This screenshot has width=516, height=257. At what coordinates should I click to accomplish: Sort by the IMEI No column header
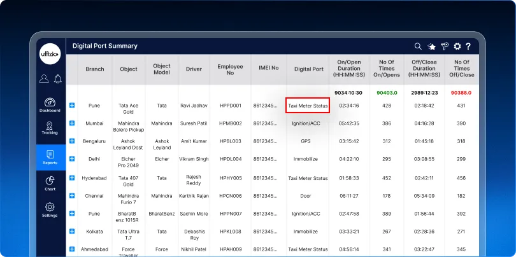point(269,67)
